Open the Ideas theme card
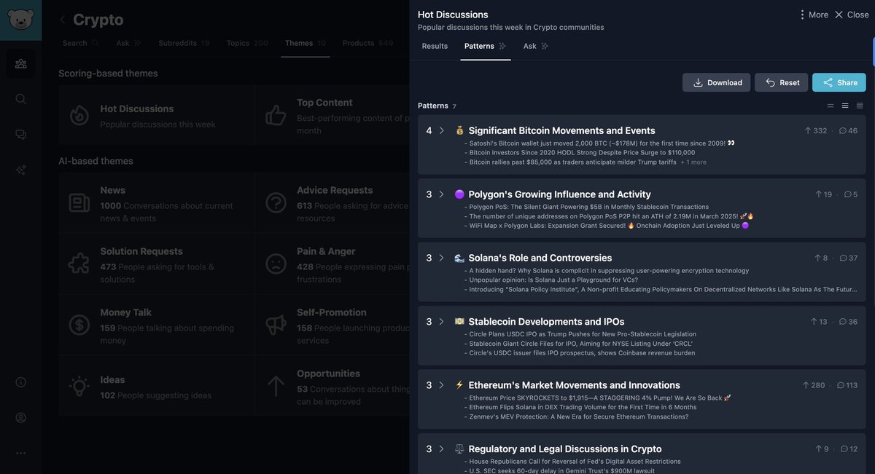The image size is (875, 474). [x=157, y=386]
